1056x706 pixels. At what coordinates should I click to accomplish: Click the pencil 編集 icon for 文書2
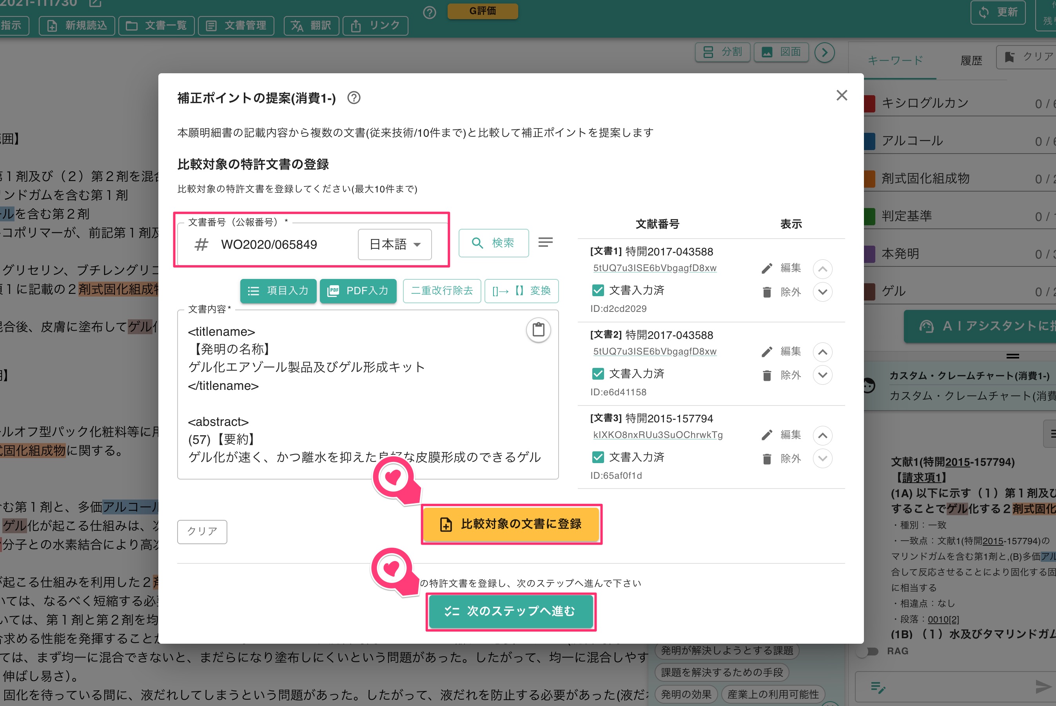[x=767, y=352]
